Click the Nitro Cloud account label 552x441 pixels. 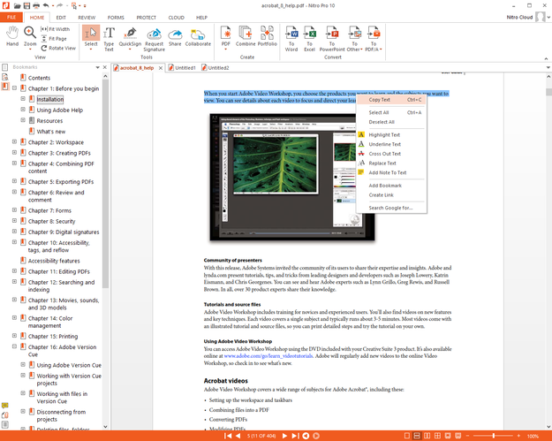(519, 18)
